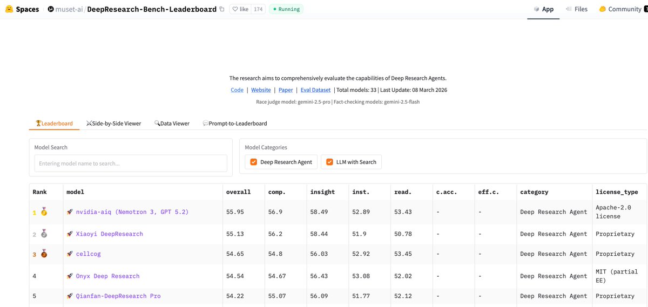Open Qianfan-DeepResearch Pro model link
The width and height of the screenshot is (648, 307).
coord(118,296)
